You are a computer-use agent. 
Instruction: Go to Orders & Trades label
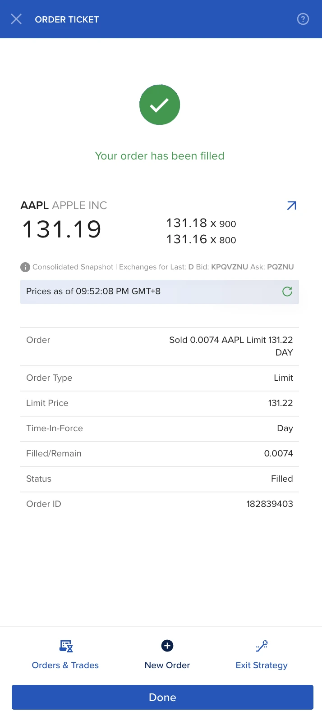pyautogui.click(x=65, y=665)
